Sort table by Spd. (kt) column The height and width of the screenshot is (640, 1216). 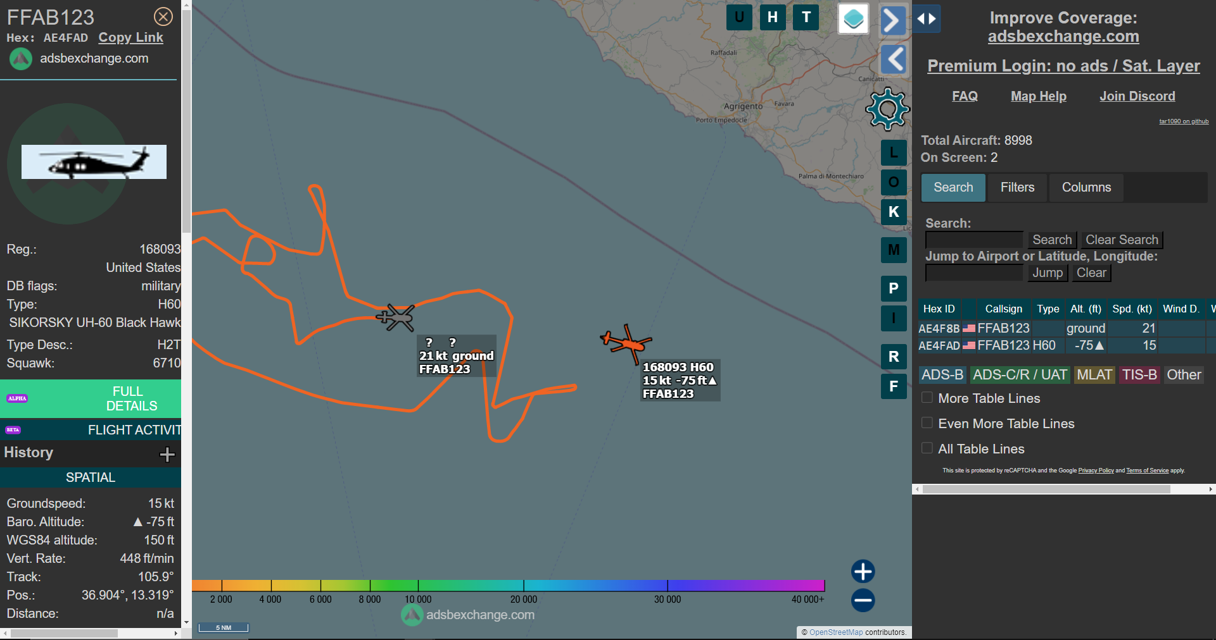(x=1132, y=309)
